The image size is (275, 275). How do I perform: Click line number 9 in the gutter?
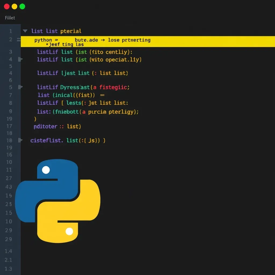click(11, 111)
